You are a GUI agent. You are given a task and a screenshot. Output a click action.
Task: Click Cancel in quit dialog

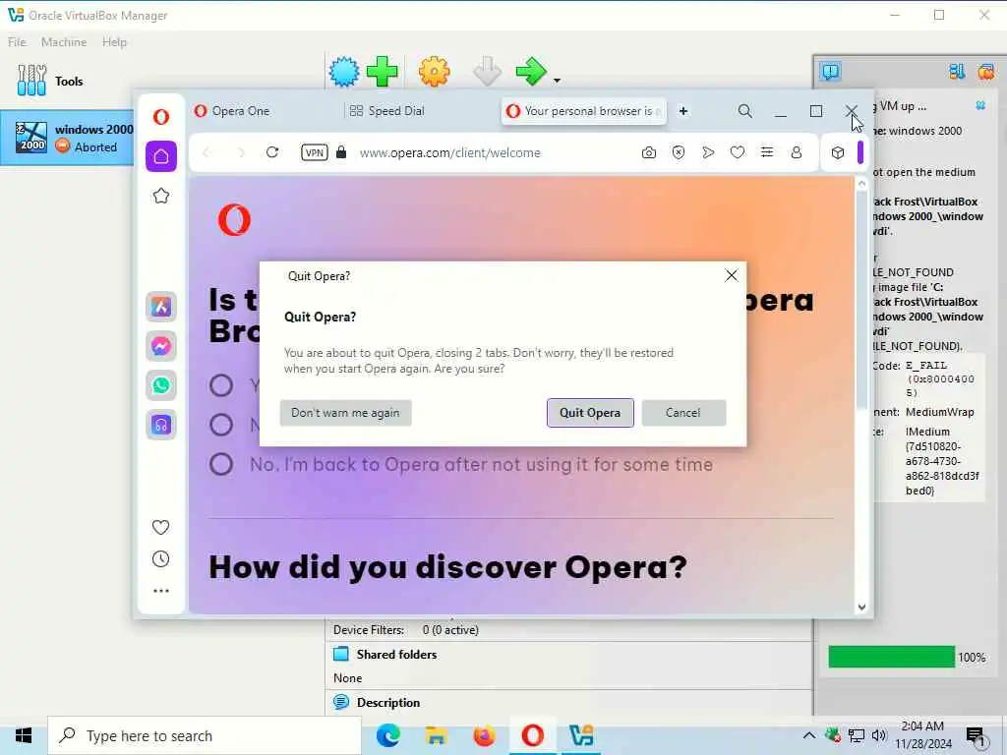683,413
